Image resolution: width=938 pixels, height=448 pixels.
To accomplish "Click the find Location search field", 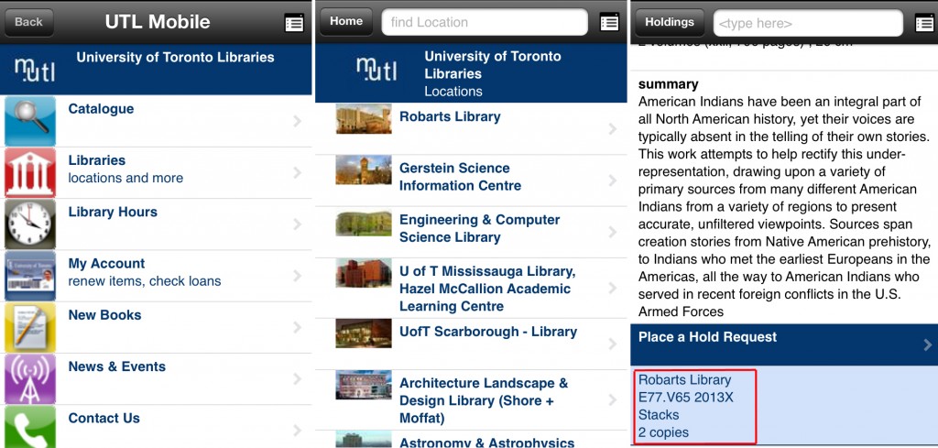I will [x=484, y=22].
